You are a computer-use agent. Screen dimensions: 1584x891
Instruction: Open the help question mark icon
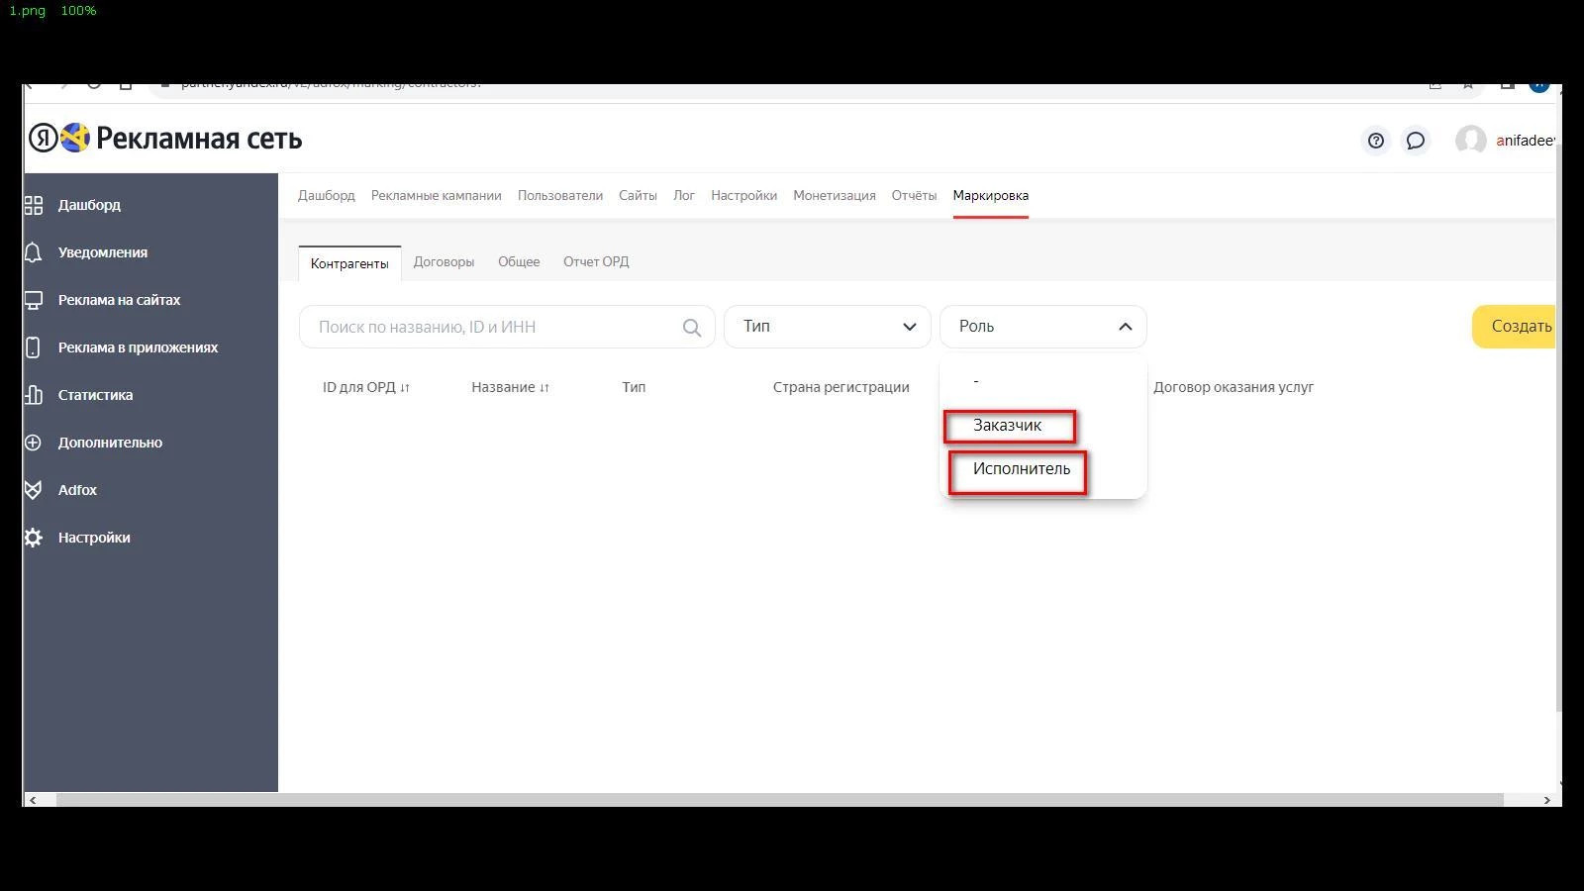click(1376, 141)
